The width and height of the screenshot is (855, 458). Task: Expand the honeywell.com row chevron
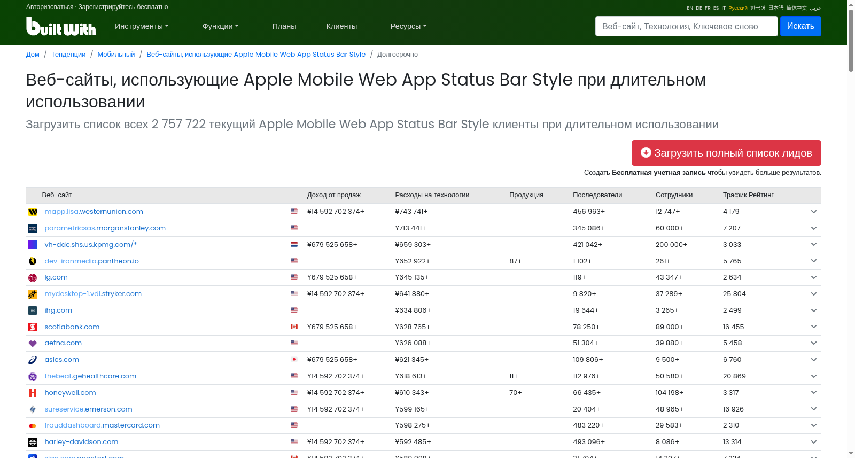click(814, 392)
